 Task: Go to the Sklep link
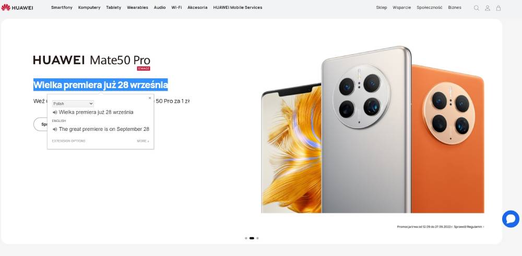tap(382, 7)
